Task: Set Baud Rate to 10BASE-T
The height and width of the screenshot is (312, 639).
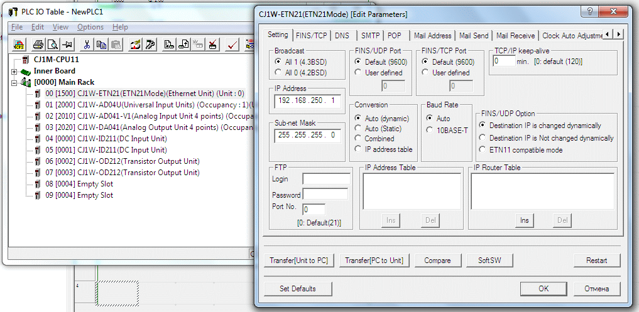Action: click(429, 131)
